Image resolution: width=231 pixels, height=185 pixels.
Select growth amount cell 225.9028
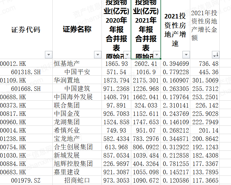[205, 114]
